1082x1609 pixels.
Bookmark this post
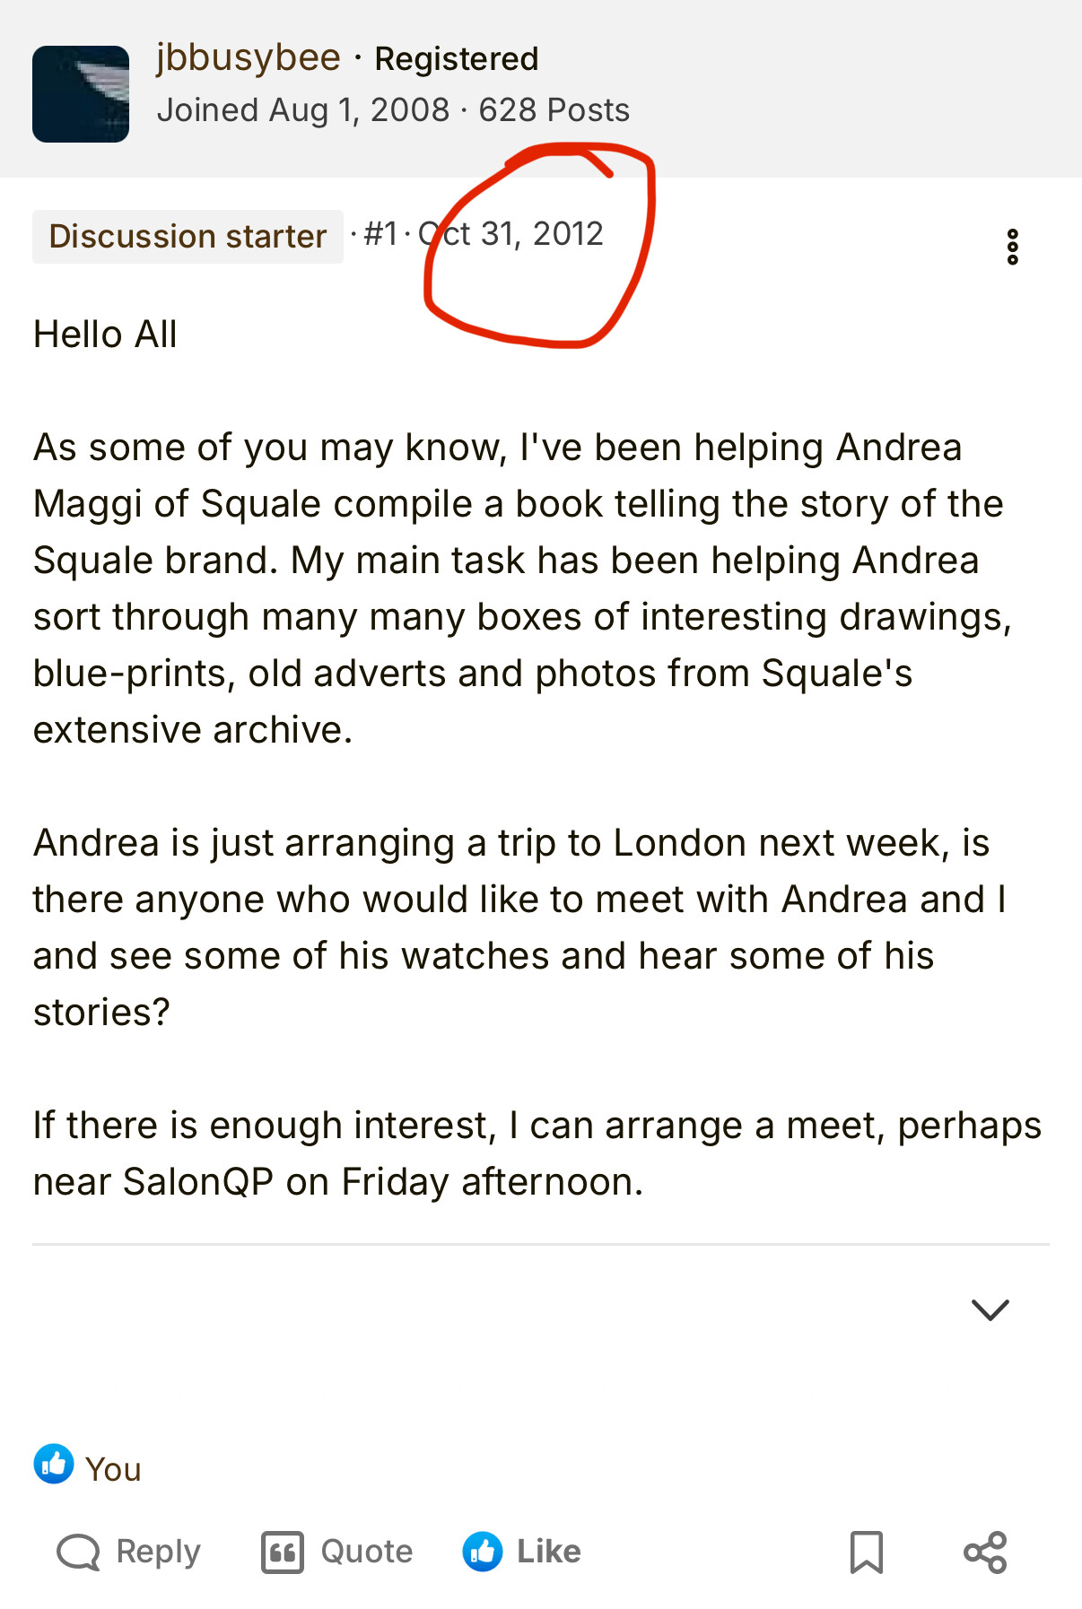click(867, 1552)
